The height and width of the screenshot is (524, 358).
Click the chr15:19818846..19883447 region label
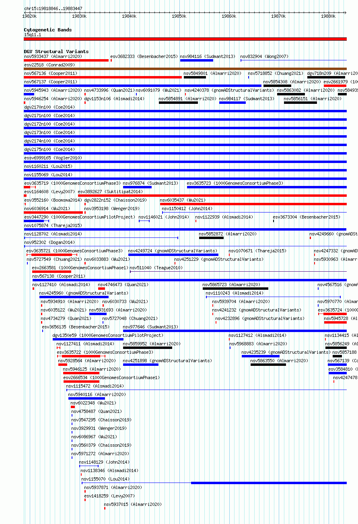[53, 8]
